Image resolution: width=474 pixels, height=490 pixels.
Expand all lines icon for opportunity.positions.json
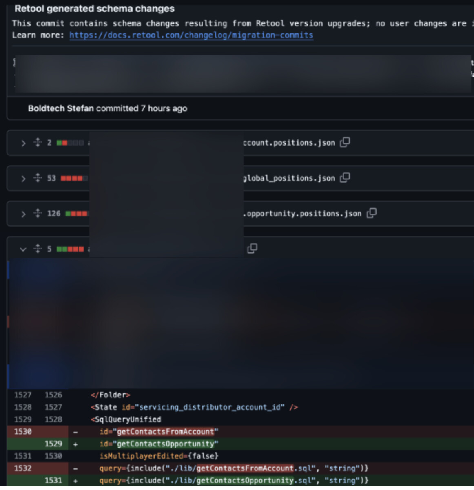click(38, 213)
